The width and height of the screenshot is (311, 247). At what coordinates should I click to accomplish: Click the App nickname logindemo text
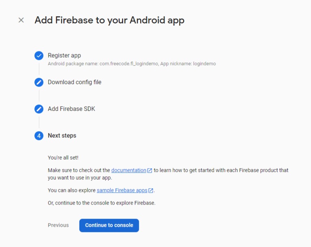[188, 64]
